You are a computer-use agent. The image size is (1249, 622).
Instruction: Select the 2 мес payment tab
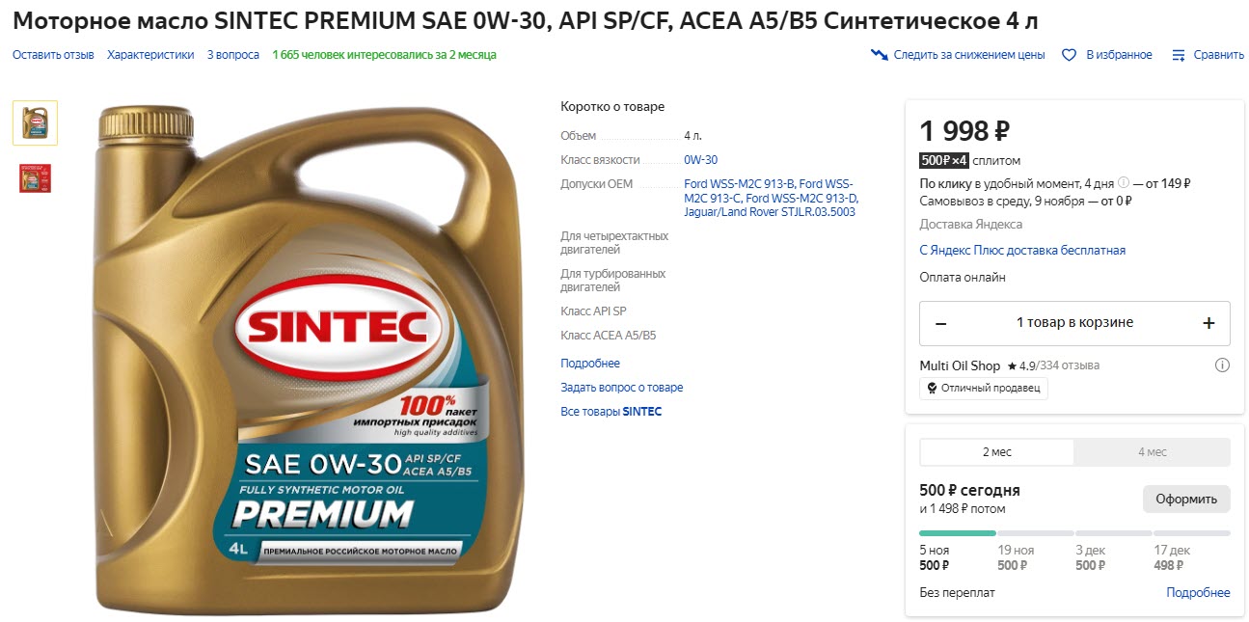click(x=995, y=452)
